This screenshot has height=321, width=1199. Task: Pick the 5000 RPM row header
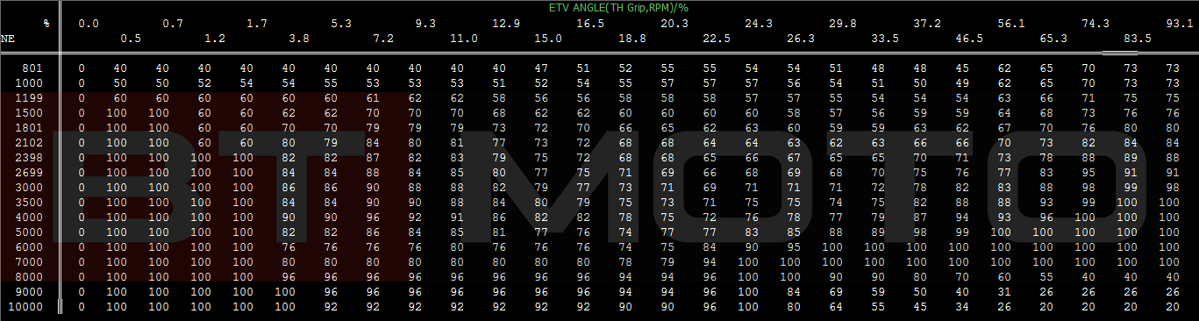click(30, 232)
